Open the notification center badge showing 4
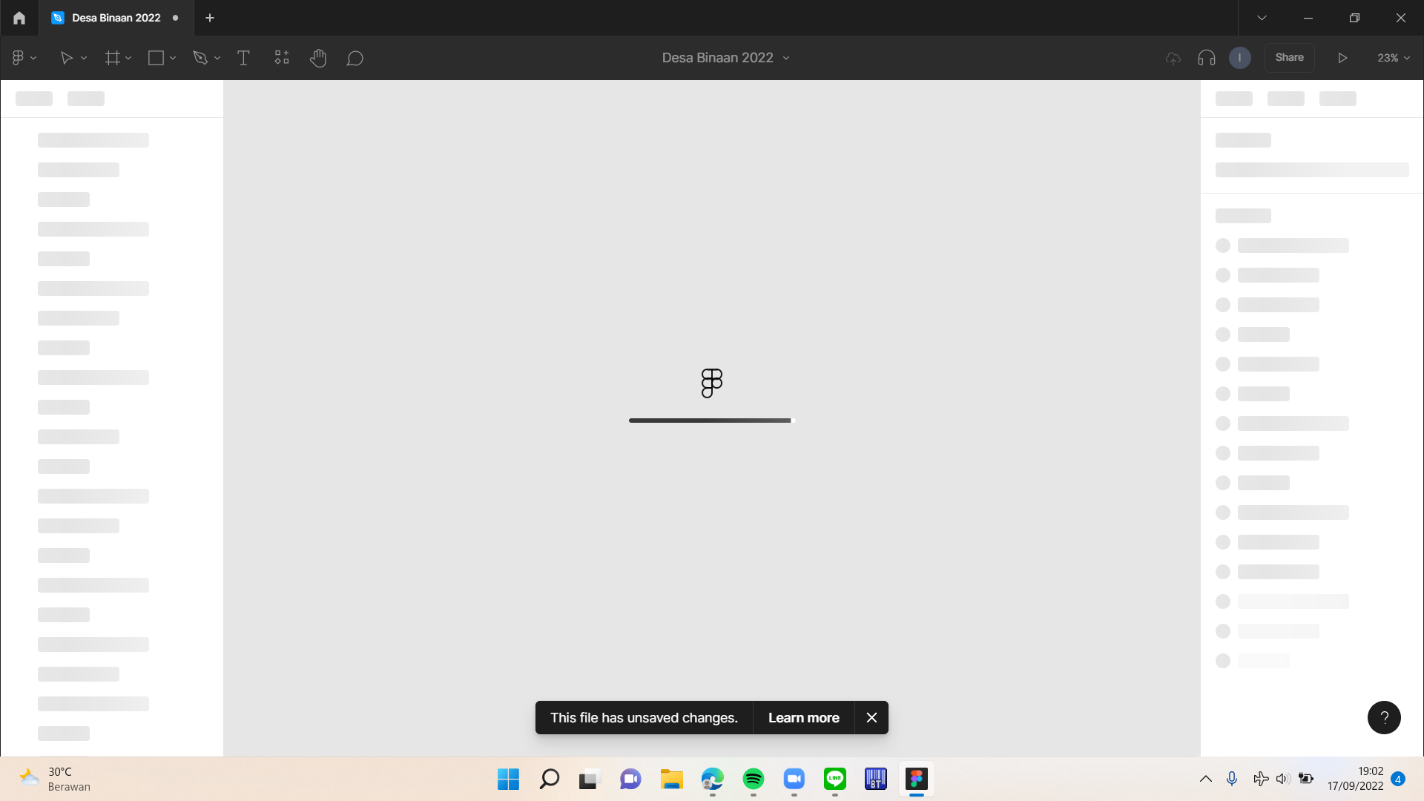Image resolution: width=1424 pixels, height=801 pixels. click(1398, 779)
